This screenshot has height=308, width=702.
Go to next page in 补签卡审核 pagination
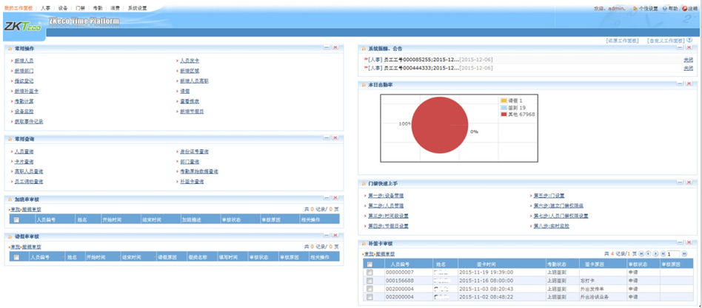[656, 253]
